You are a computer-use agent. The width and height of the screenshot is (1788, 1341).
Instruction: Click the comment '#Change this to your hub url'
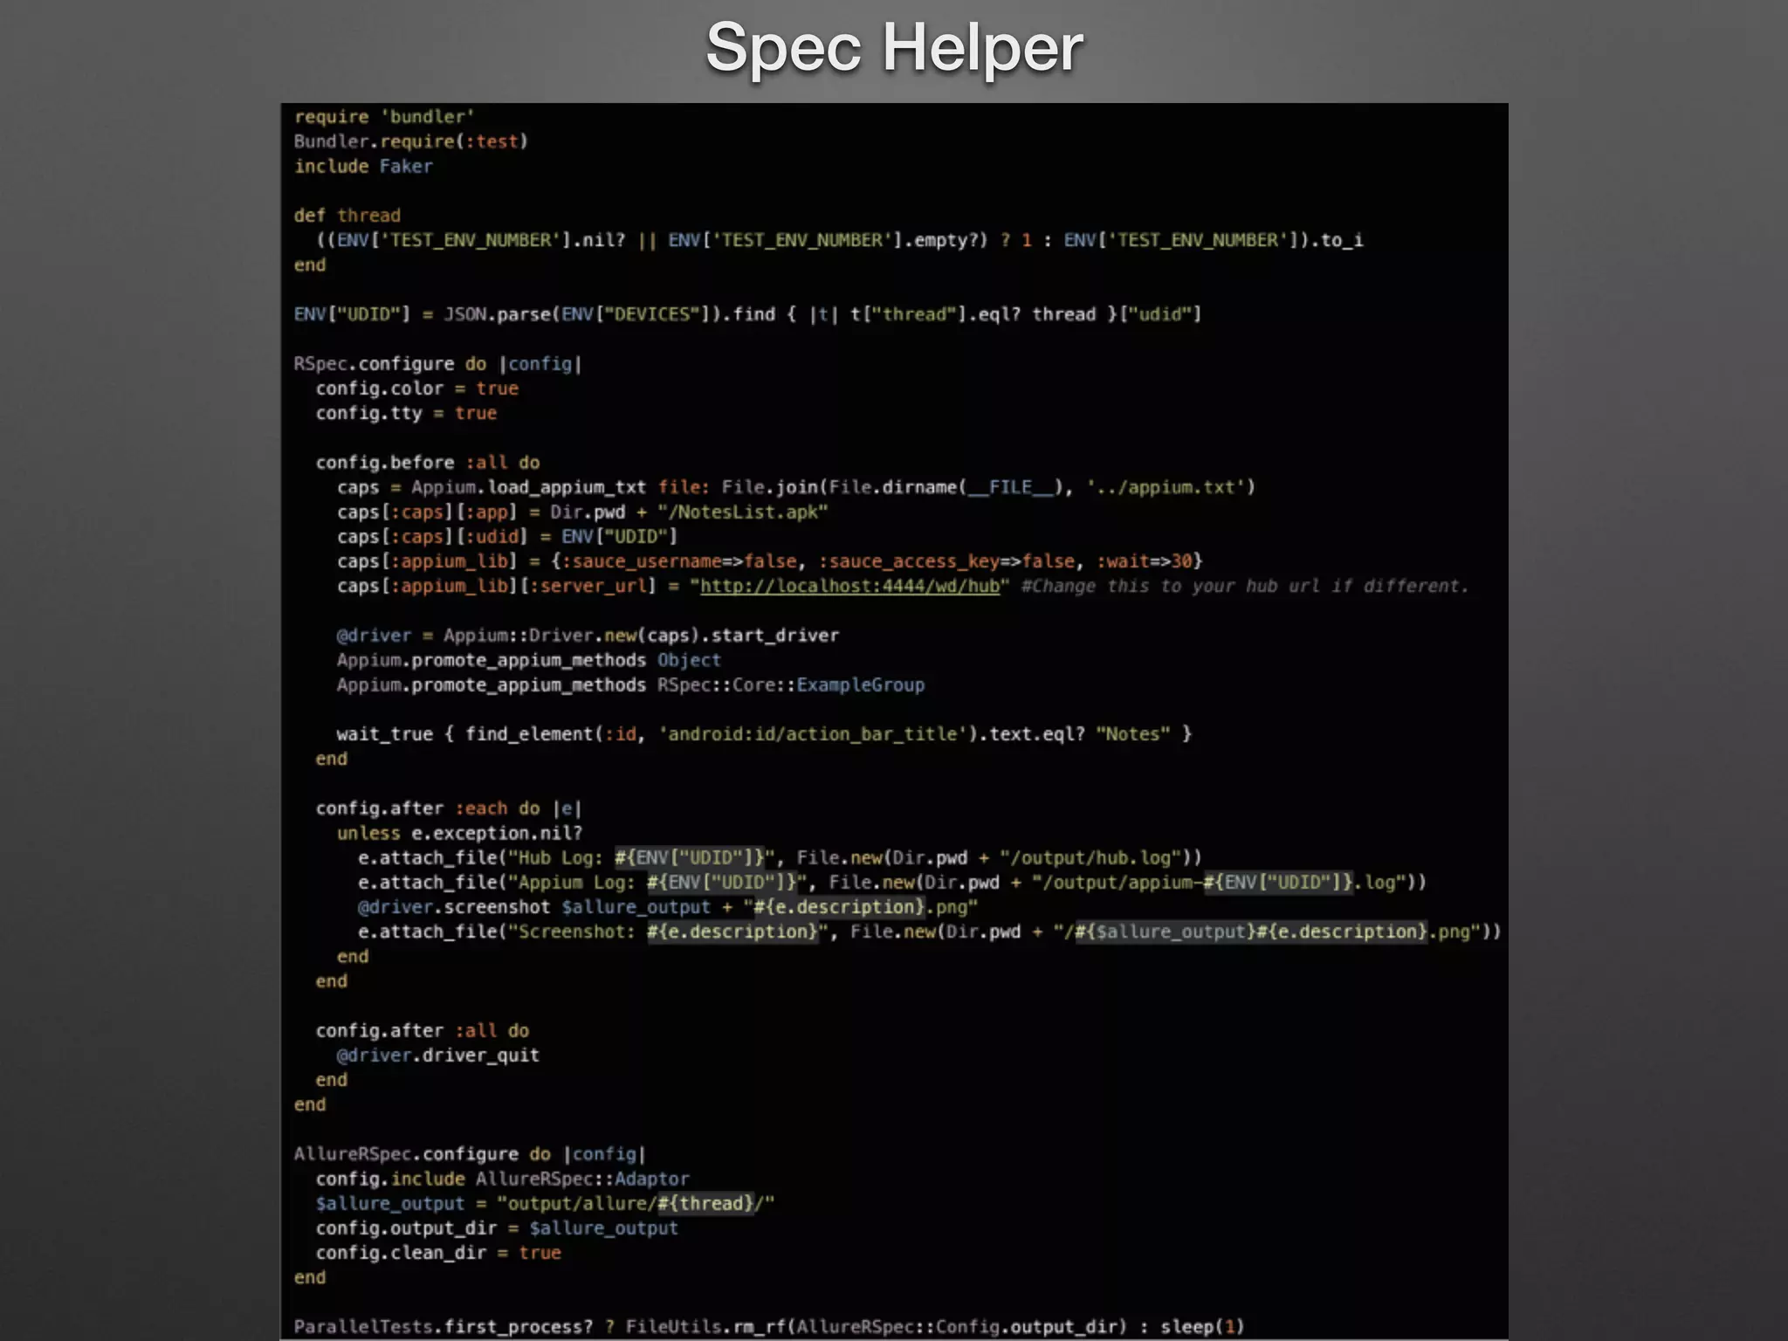(x=1245, y=586)
